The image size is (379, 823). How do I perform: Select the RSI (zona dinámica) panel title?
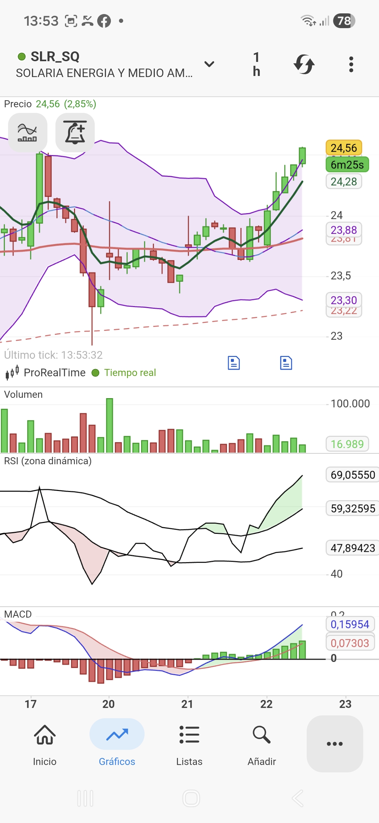(x=48, y=461)
